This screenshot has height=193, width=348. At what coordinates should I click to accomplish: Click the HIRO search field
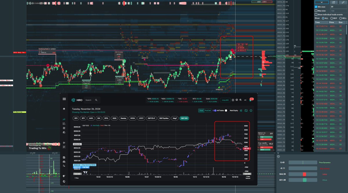92,100
